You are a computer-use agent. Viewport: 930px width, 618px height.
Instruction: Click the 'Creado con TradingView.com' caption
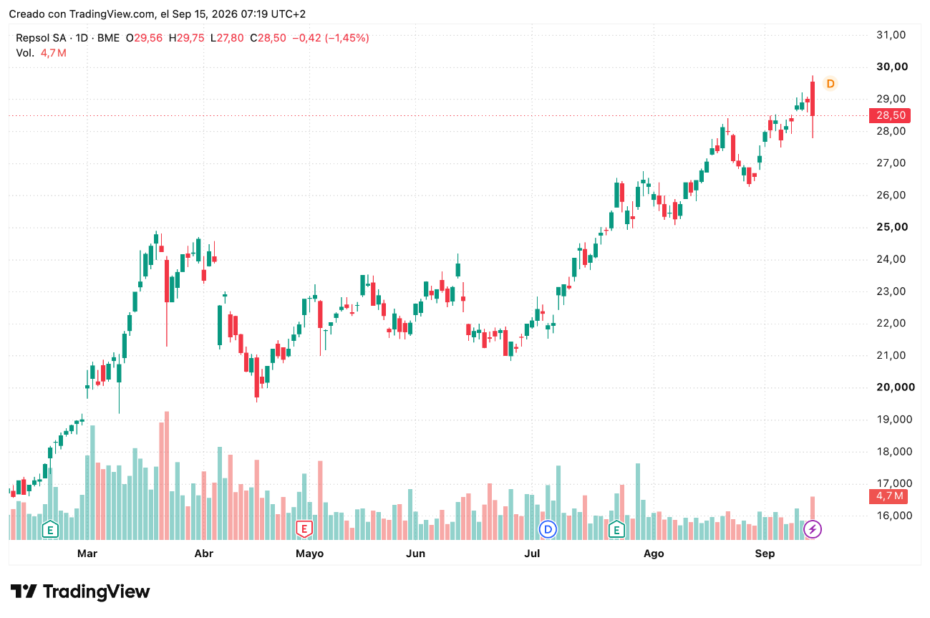(82, 14)
